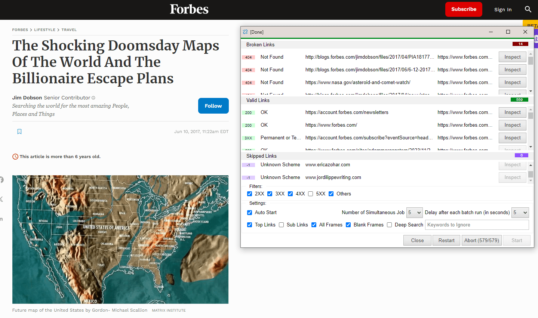Open the delay after each batch dropdown
Image resolution: width=538 pixels, height=318 pixels.
[520, 213]
